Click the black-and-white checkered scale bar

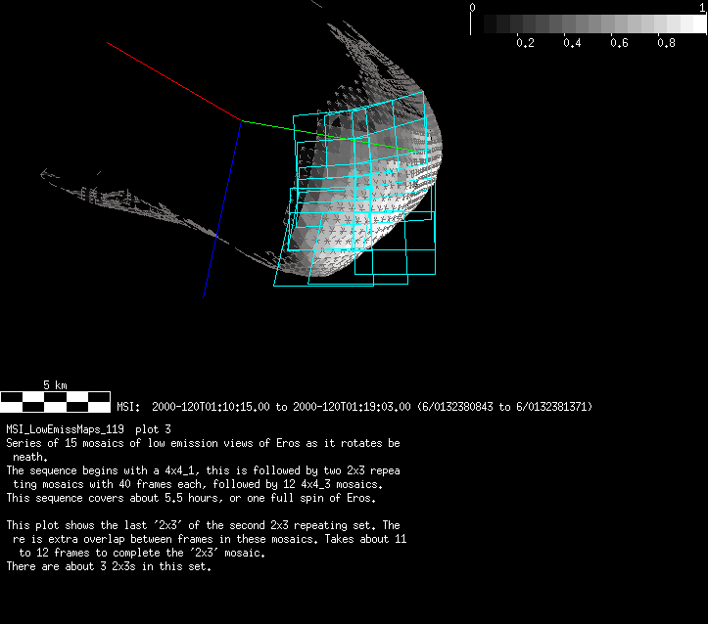point(55,401)
